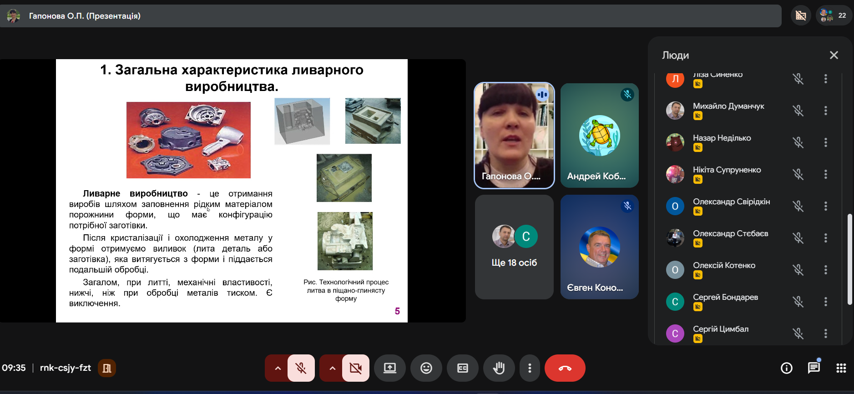The height and width of the screenshot is (394, 854).
Task: Open options menu for Назар Неділько
Action: pos(825,142)
